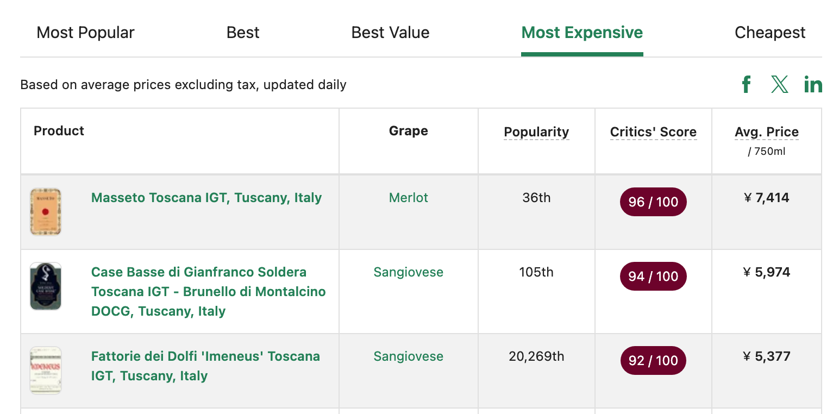Share the list on LinkedIn
Screen dimensions: 839x414
click(x=813, y=85)
